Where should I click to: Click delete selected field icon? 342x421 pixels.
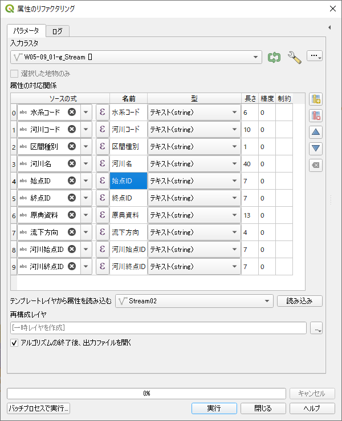(x=316, y=115)
